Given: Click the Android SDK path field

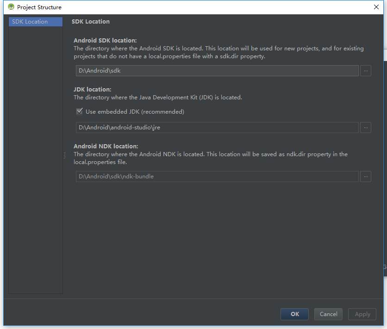Looking at the screenshot, I should coord(217,71).
